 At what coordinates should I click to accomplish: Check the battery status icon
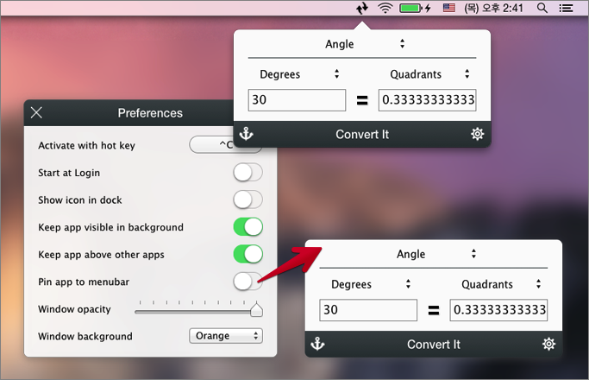[x=415, y=8]
